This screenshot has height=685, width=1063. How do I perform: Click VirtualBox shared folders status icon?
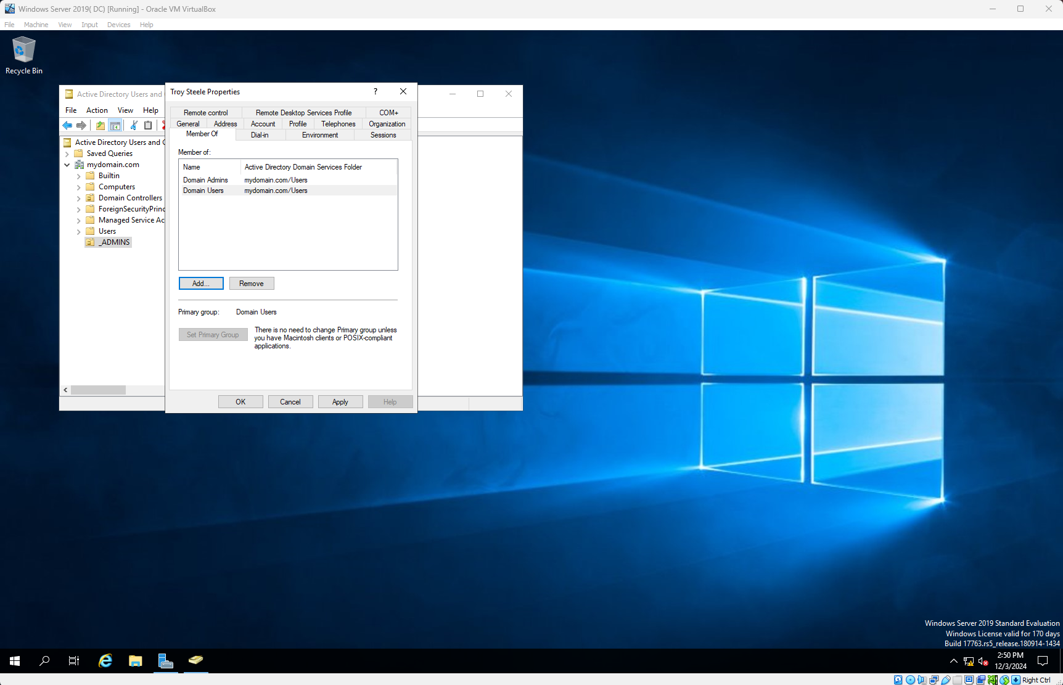957,680
